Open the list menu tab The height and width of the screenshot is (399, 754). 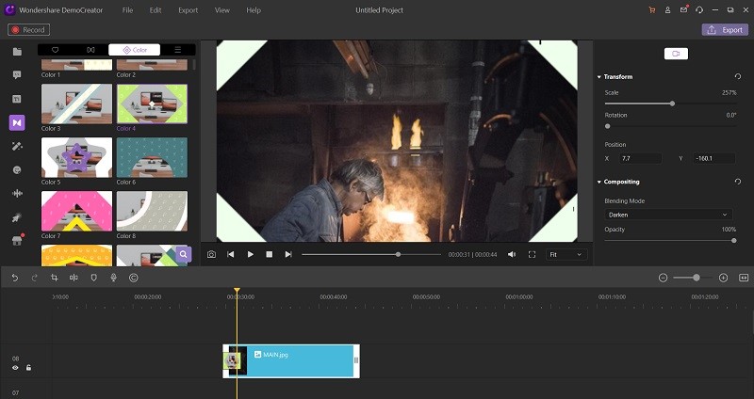(x=178, y=50)
